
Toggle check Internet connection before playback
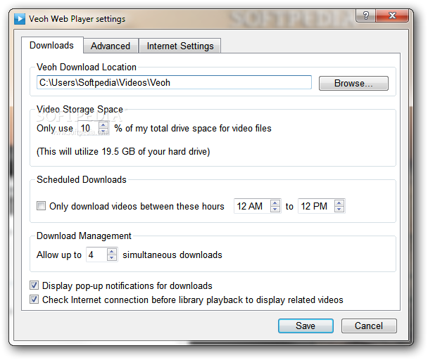coord(34,300)
